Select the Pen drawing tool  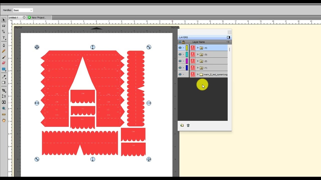(x=4, y=45)
